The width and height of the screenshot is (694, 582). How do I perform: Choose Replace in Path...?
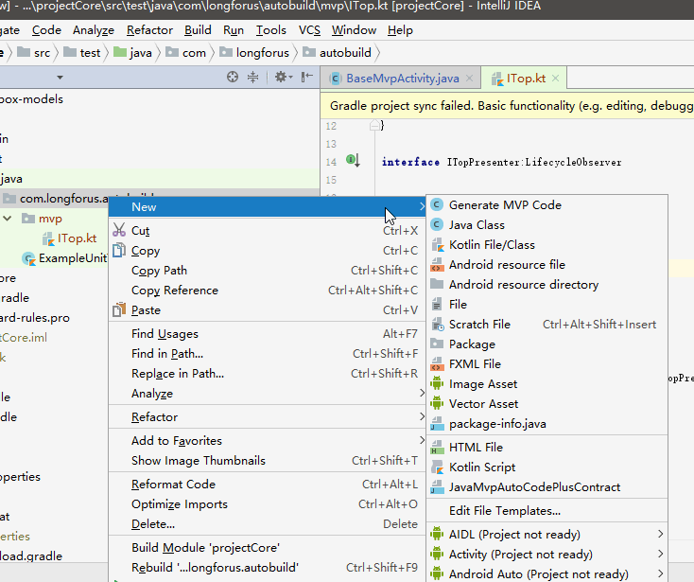[268, 374]
